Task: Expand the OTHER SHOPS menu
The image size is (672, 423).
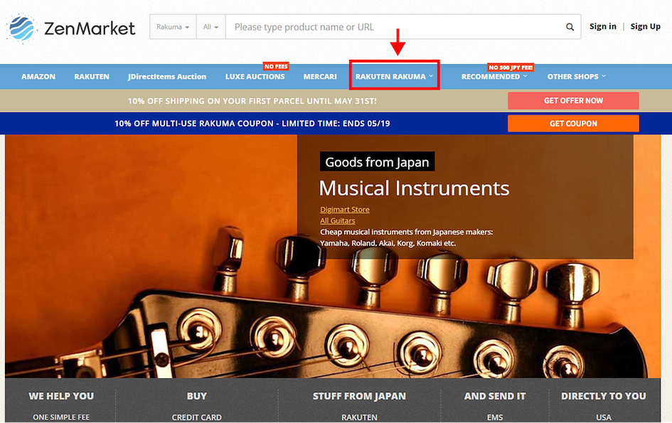Action: coord(577,77)
